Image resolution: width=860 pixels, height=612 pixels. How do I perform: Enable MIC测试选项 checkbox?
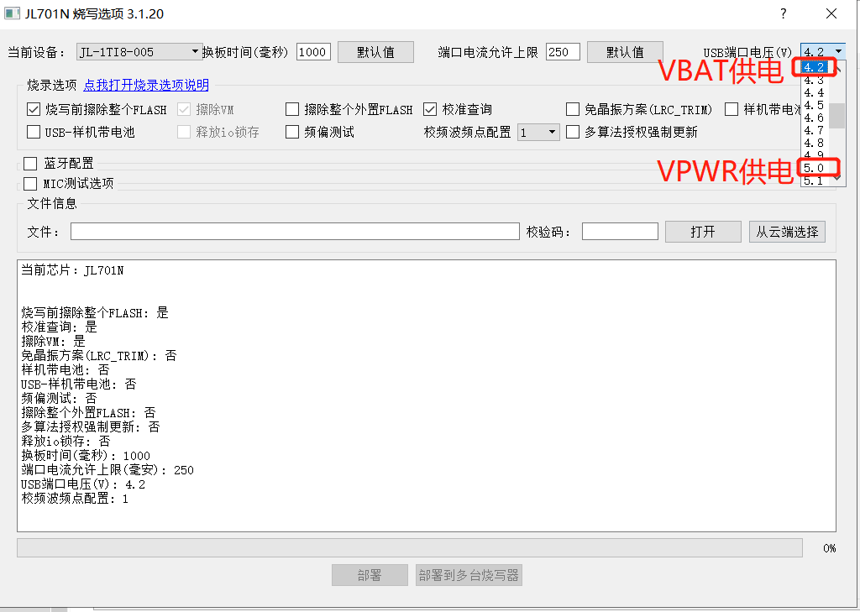30,183
